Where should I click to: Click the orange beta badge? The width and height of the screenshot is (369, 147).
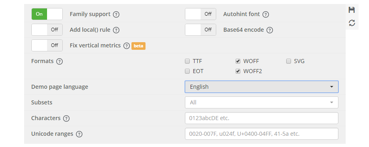[x=138, y=46]
